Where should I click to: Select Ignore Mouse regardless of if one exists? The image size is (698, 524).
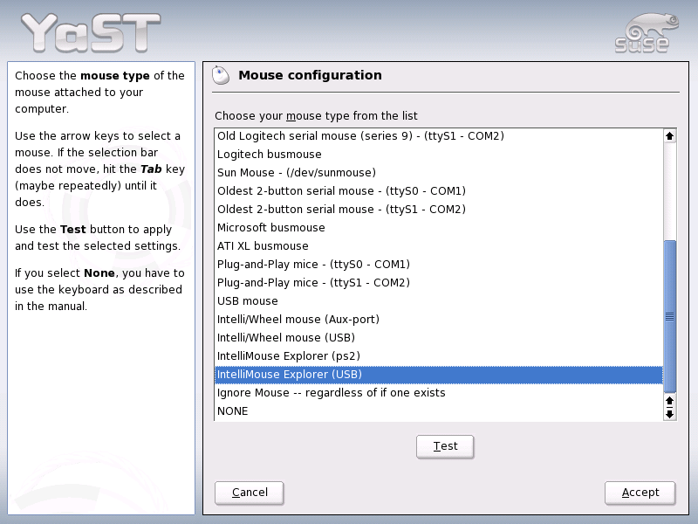[439, 392]
